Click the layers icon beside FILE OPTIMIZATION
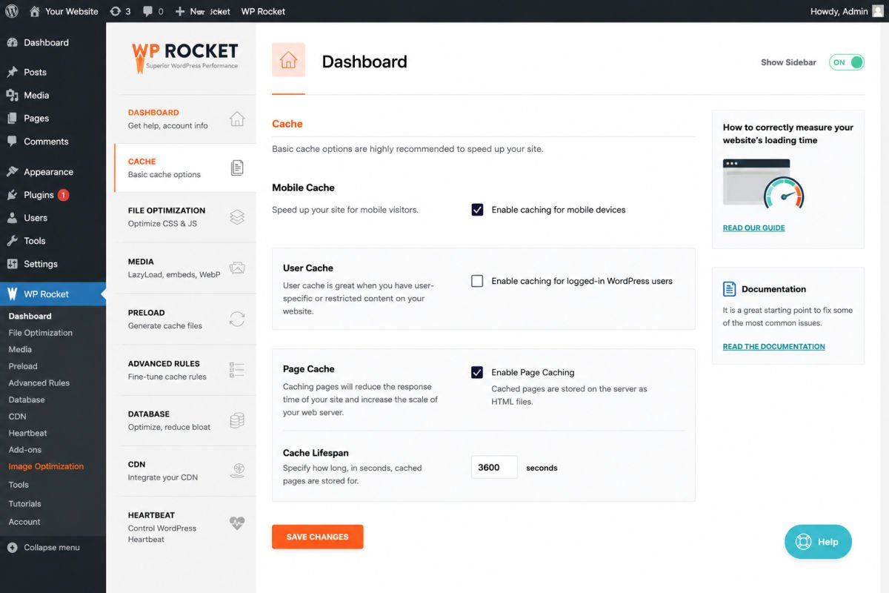This screenshot has width=889, height=593. [237, 217]
